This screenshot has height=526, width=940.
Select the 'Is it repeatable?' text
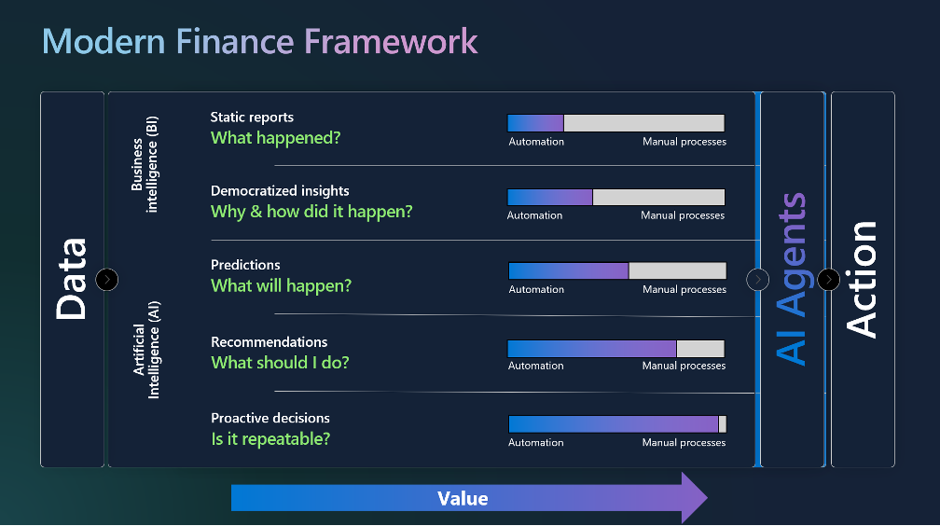[x=270, y=439]
